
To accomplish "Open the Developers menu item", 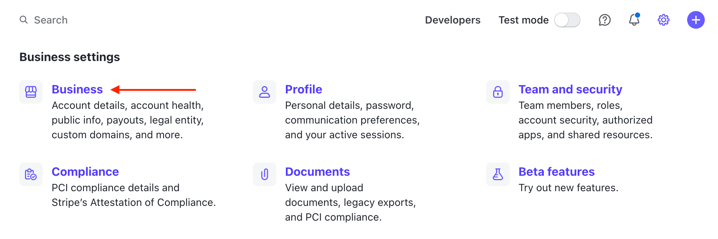I will tap(452, 20).
